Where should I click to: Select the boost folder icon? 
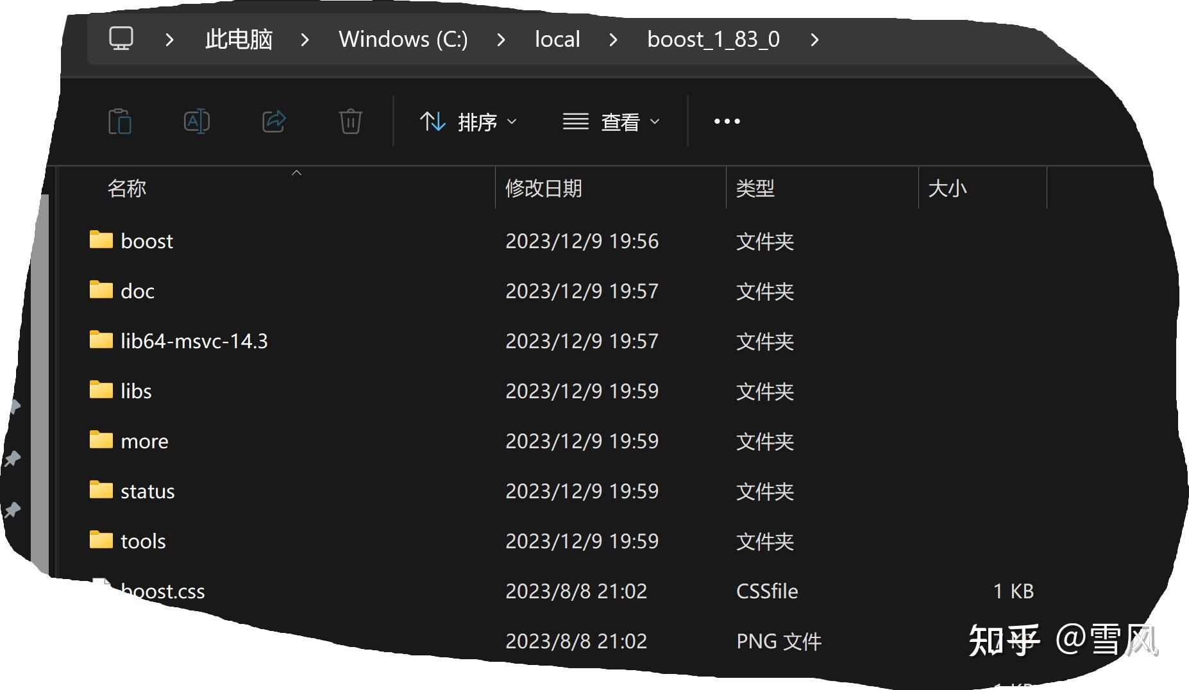point(101,239)
